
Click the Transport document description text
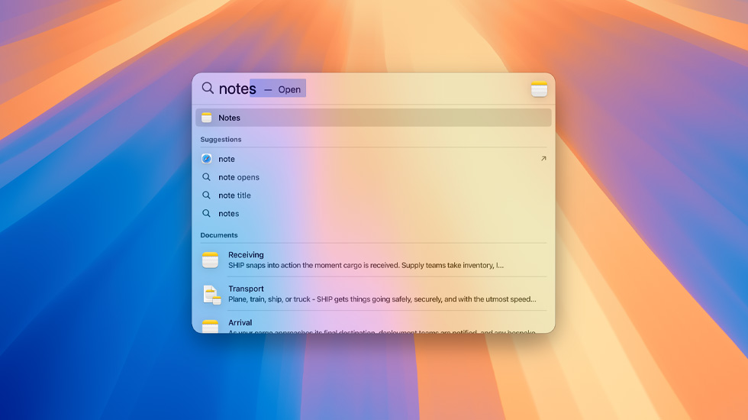[382, 299]
